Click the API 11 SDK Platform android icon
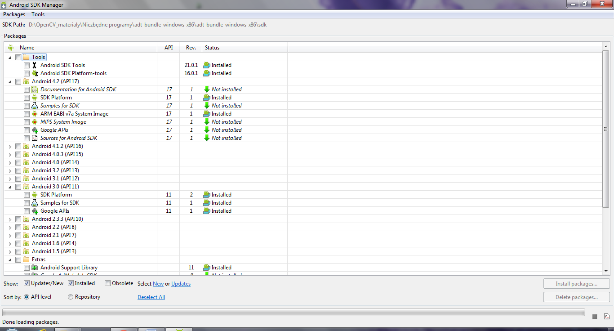This screenshot has height=331, width=614. pos(35,195)
